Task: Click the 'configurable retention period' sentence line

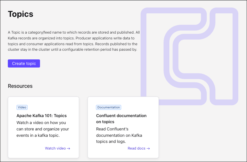Action: click(72, 50)
